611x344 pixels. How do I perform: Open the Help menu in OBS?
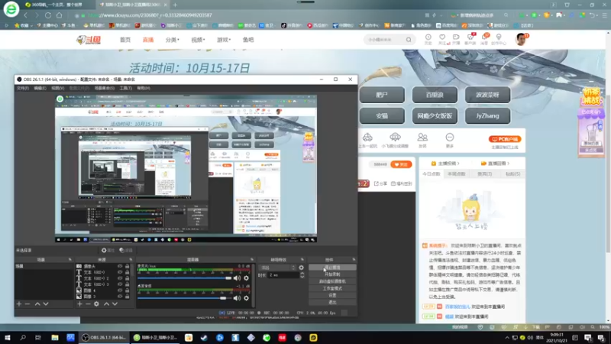point(144,88)
